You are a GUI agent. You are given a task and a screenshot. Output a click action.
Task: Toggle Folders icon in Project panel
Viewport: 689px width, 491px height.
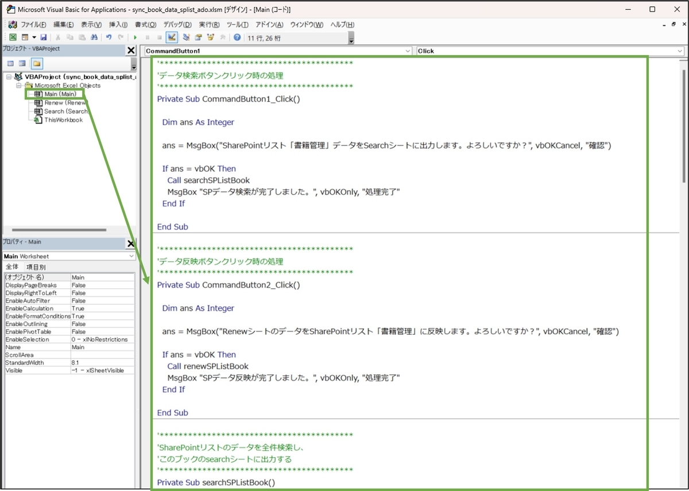coord(36,63)
